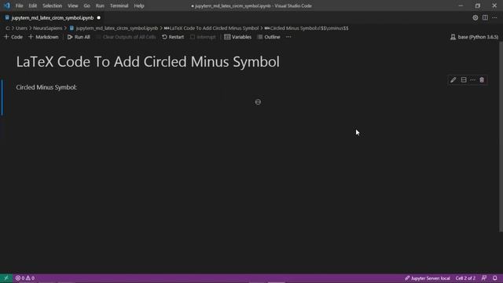503x283 pixels.
Task: Open notifications bell in status bar
Action: tap(495, 278)
